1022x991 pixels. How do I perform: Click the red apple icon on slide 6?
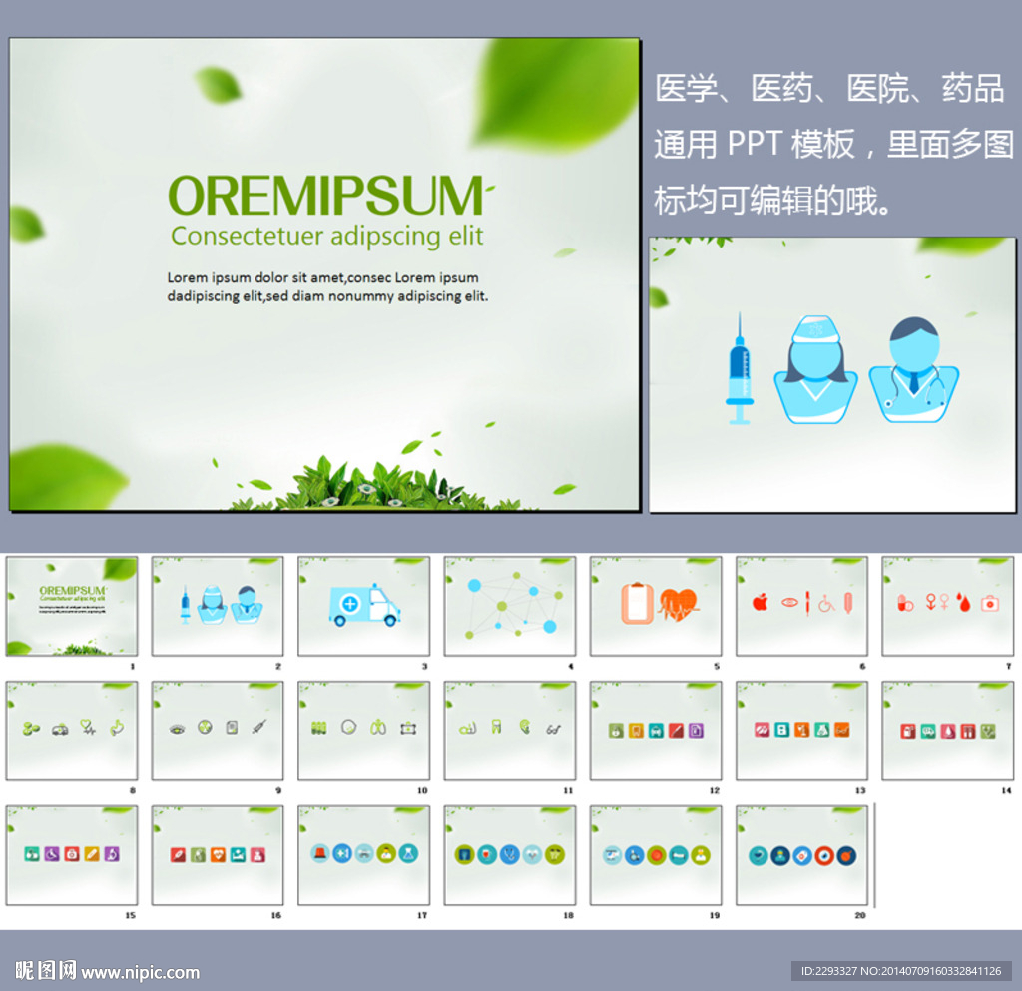[x=760, y=602]
